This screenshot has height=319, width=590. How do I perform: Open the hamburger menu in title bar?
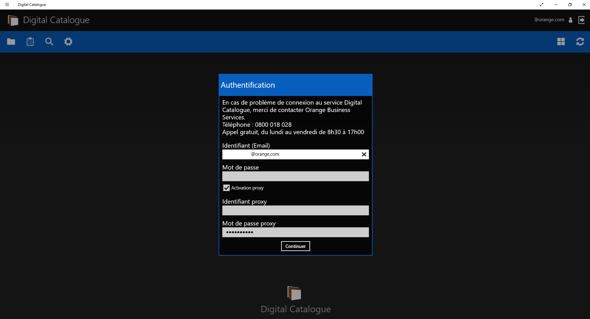7,5
